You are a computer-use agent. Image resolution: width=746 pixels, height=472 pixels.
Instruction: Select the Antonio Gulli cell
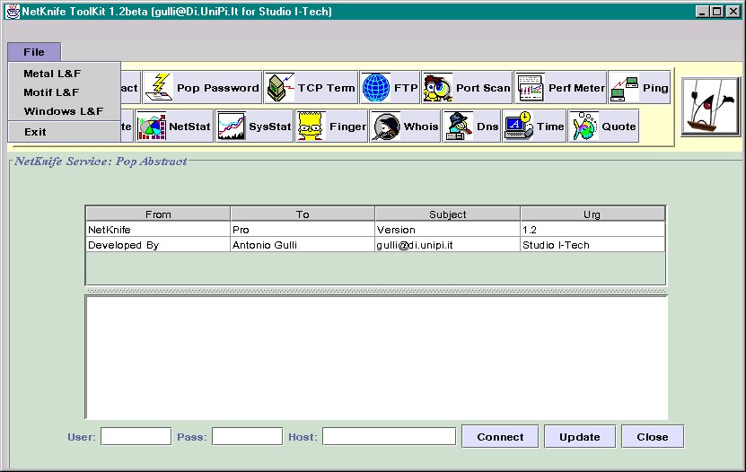click(x=303, y=244)
